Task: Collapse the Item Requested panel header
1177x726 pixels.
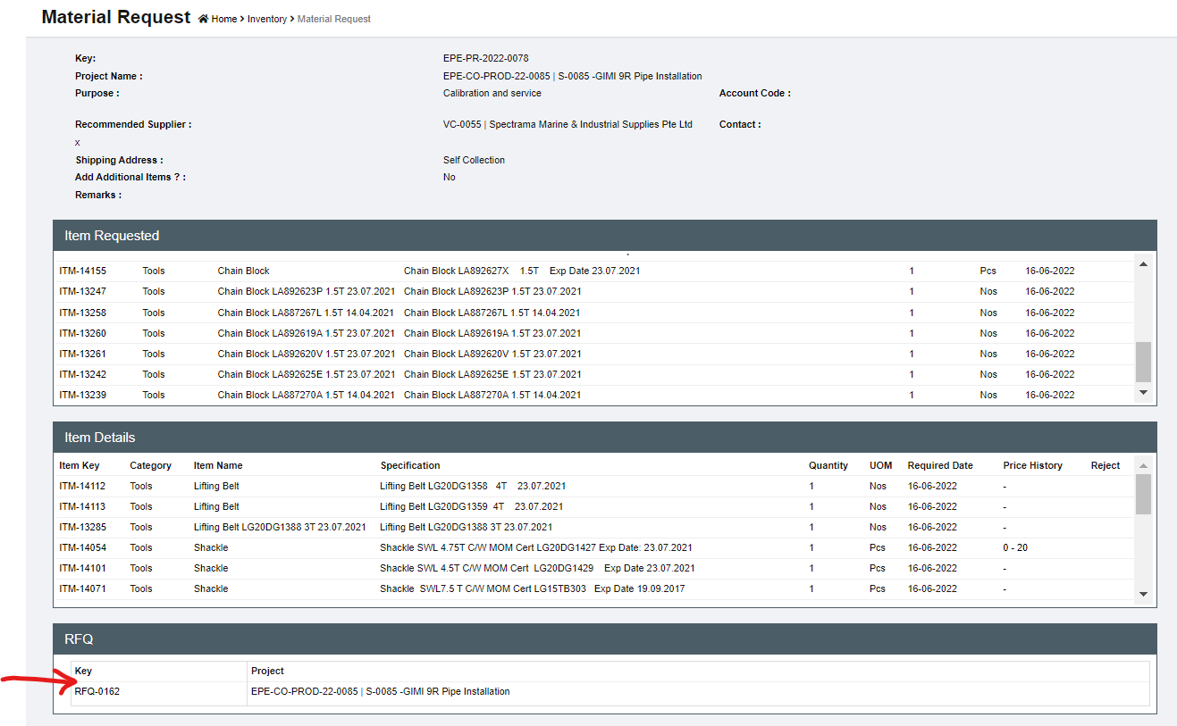Action: click(x=604, y=236)
